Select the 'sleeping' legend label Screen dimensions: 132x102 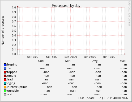click(x=12, y=65)
